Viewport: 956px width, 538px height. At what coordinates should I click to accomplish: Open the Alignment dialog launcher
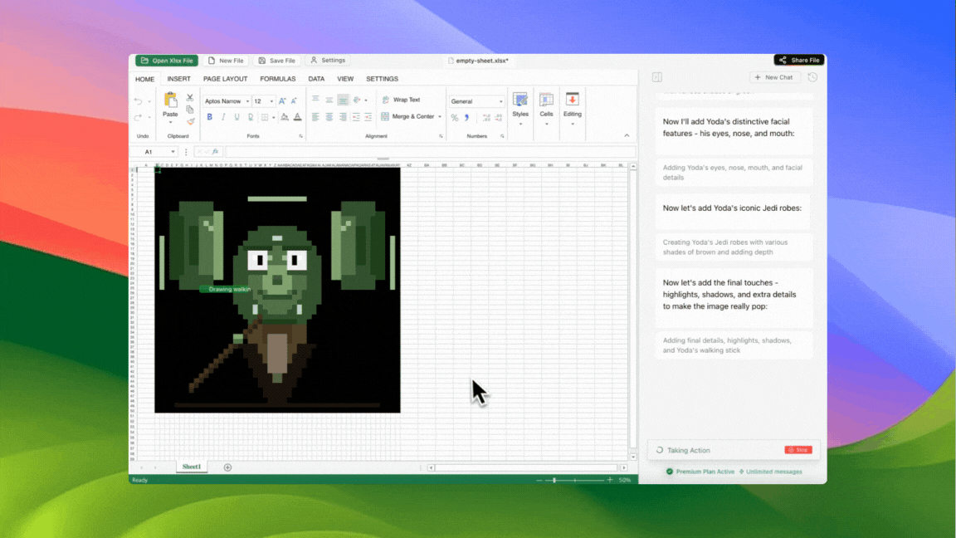click(441, 137)
